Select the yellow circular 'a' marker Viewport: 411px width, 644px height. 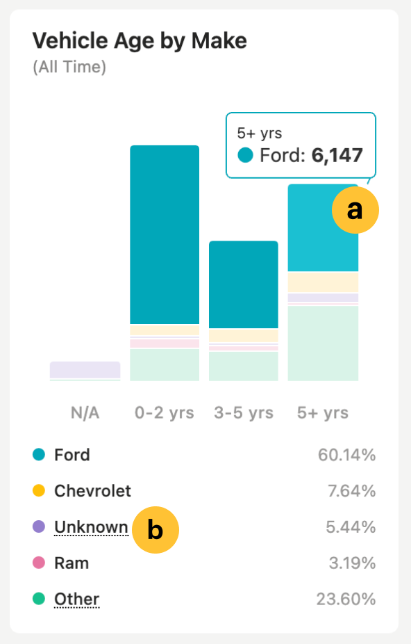[x=355, y=210]
